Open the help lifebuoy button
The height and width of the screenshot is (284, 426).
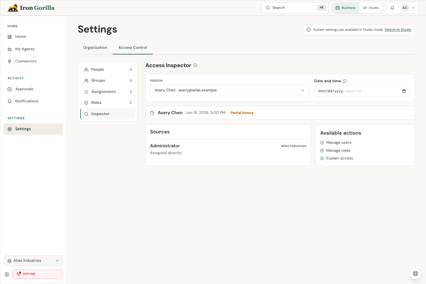(415, 273)
